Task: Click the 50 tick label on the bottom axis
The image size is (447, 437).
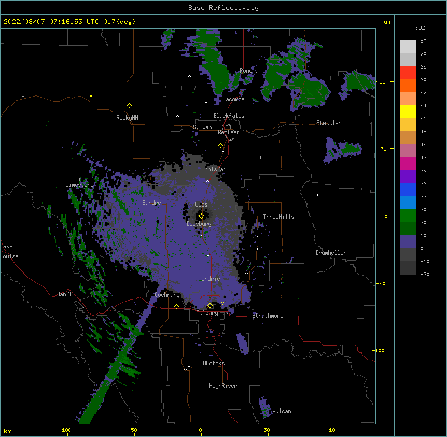Action: pos(267,430)
